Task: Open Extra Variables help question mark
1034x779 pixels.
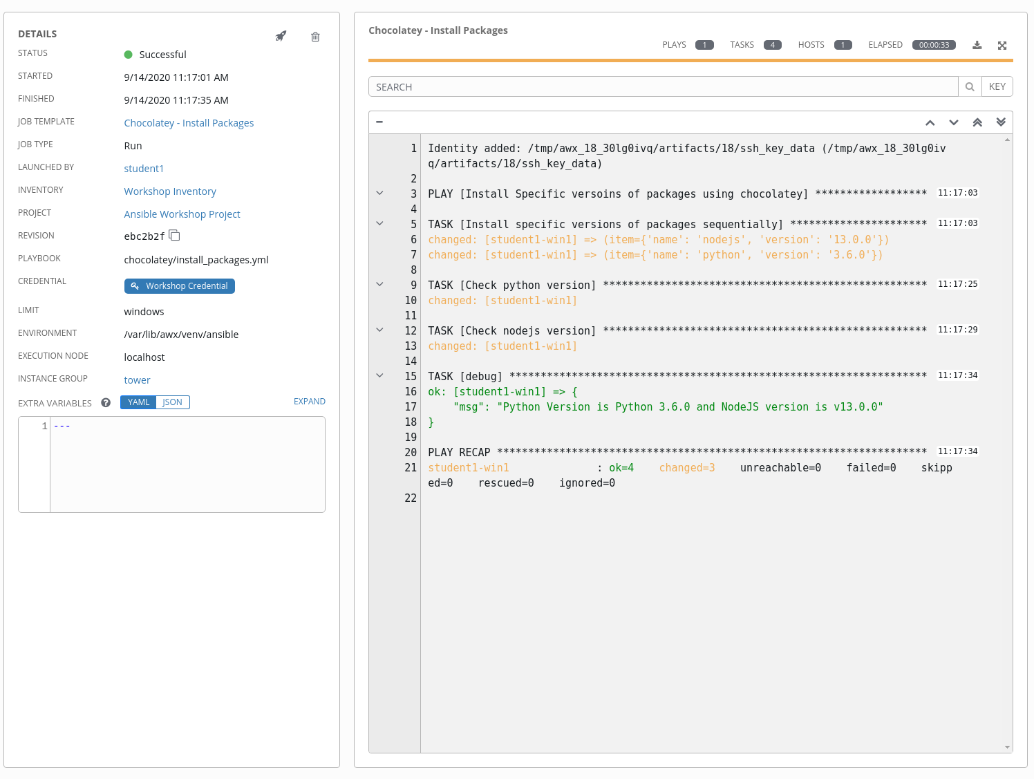Action: 106,402
